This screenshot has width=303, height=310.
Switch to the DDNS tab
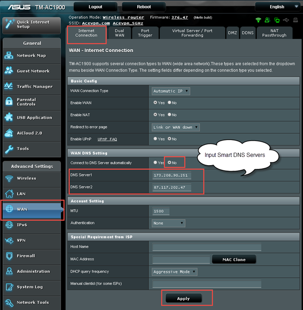248,33
